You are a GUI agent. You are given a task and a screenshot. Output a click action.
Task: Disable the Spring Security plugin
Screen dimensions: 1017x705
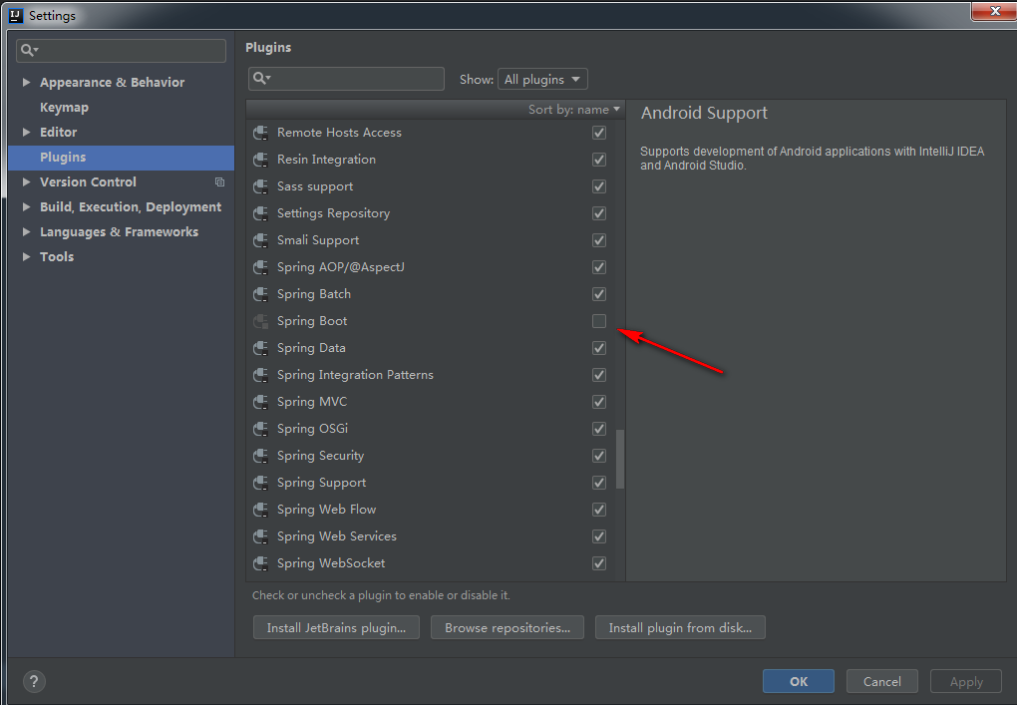pos(598,456)
